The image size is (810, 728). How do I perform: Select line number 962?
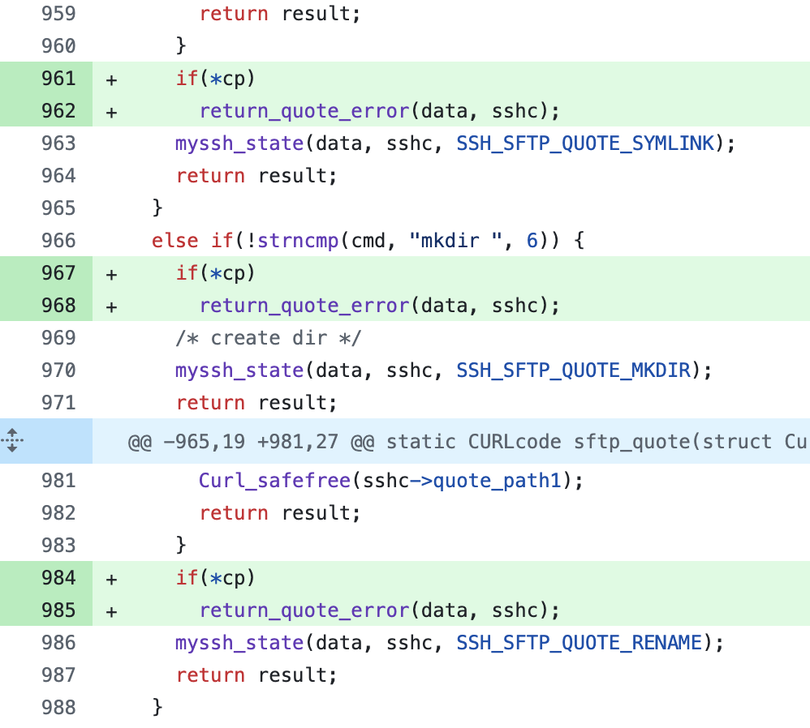58,111
